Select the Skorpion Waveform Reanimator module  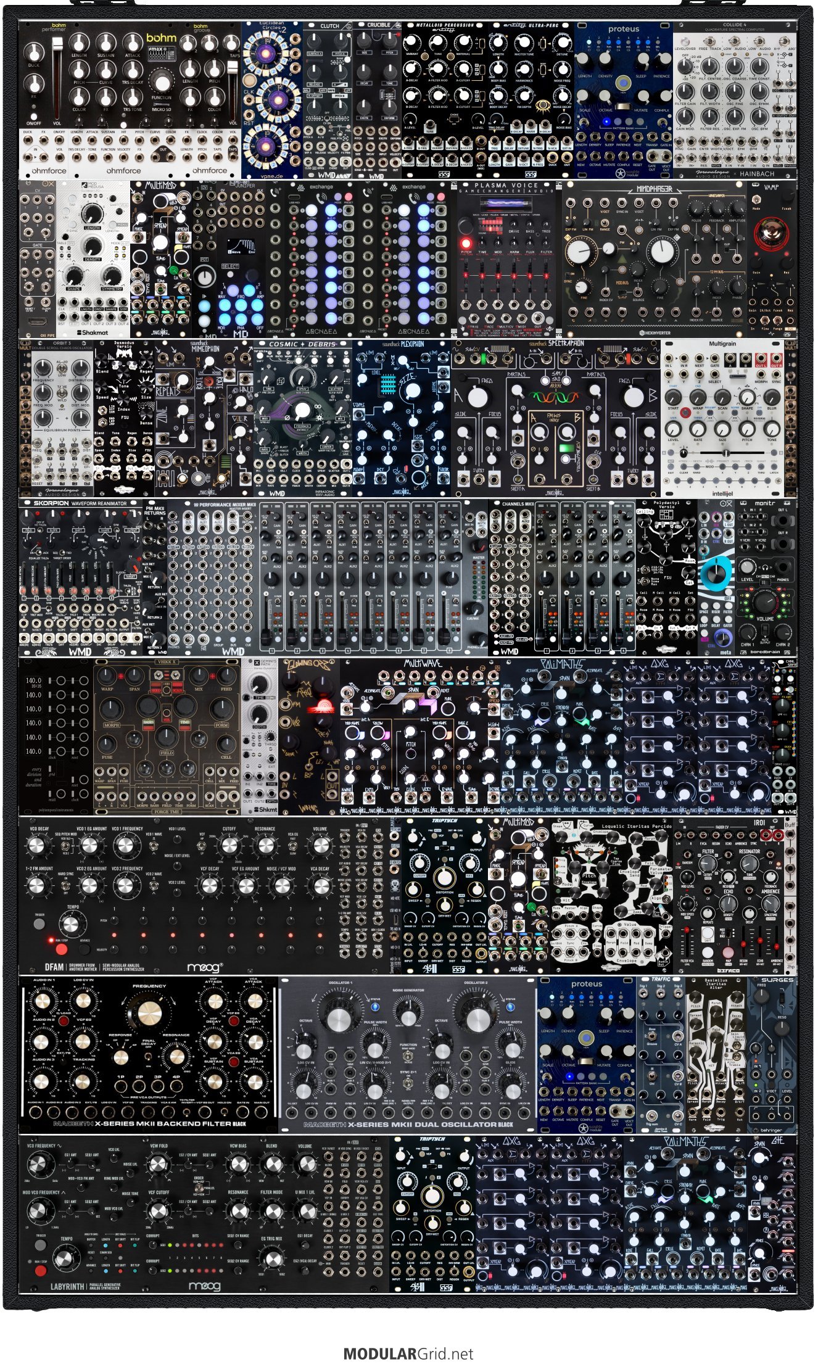tap(81, 577)
